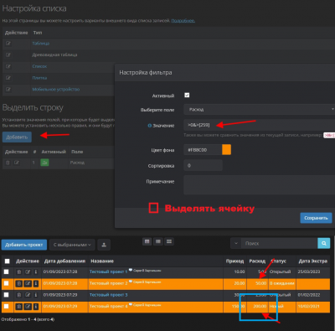
Task: Toggle the Активный checkbox in filter dialog
Action: pyautogui.click(x=187, y=96)
